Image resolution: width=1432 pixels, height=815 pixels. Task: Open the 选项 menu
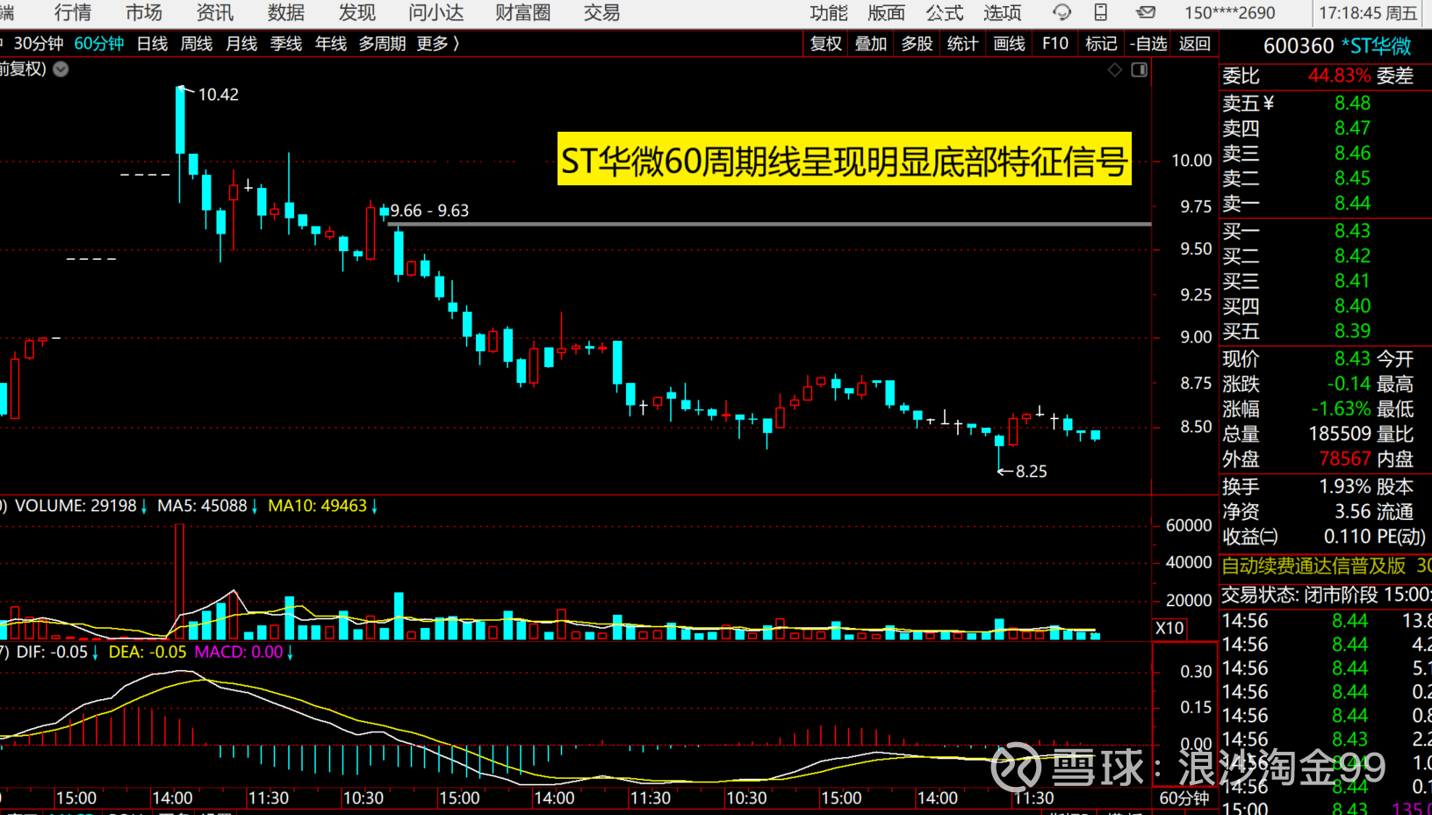[x=1003, y=12]
